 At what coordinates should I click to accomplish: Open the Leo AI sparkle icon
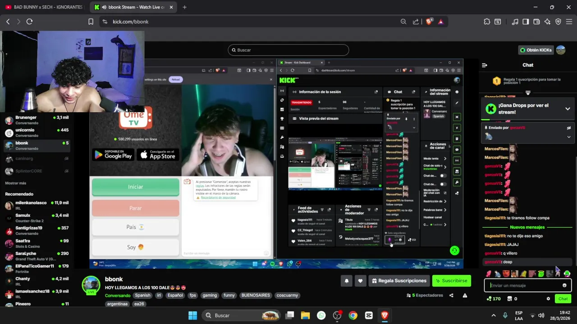tap(547, 22)
